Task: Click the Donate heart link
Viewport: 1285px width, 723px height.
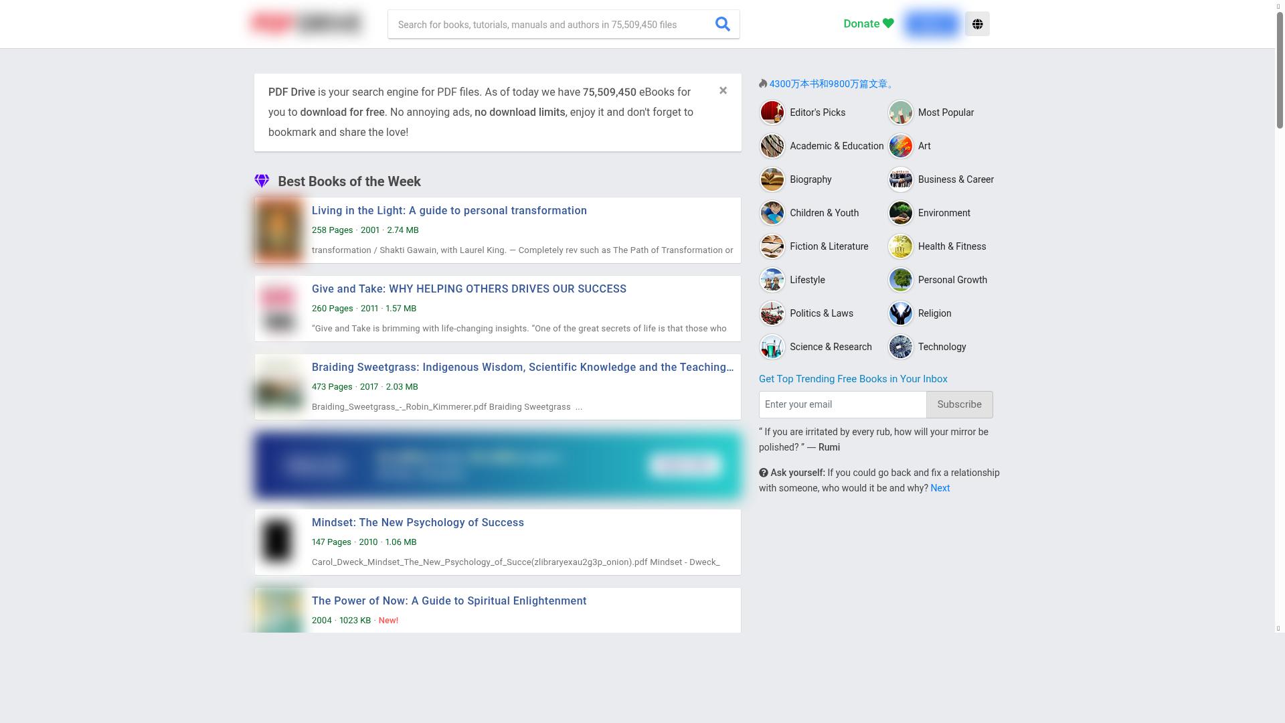Action: point(868,23)
